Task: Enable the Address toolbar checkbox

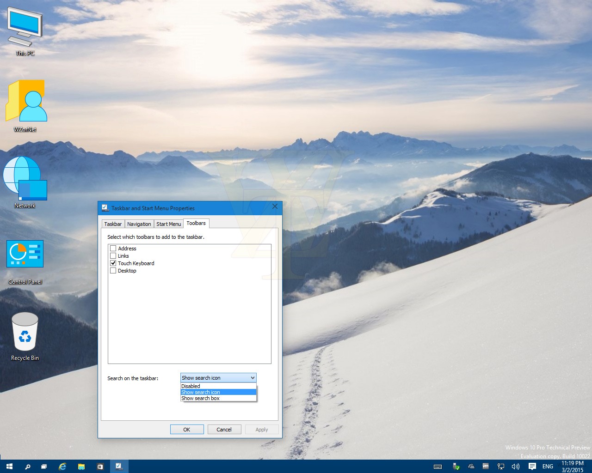Action: coord(113,249)
